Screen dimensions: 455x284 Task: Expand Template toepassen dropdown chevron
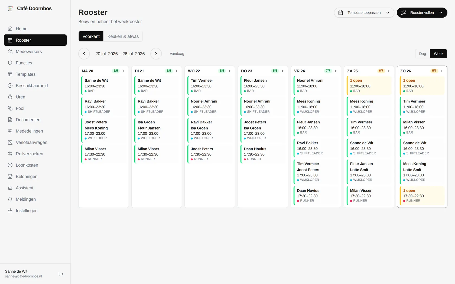tap(388, 13)
